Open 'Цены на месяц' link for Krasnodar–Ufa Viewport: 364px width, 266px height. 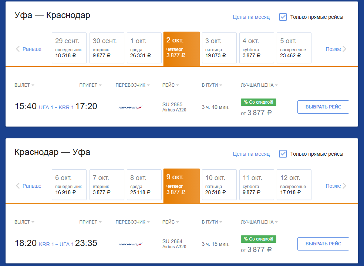(x=251, y=154)
